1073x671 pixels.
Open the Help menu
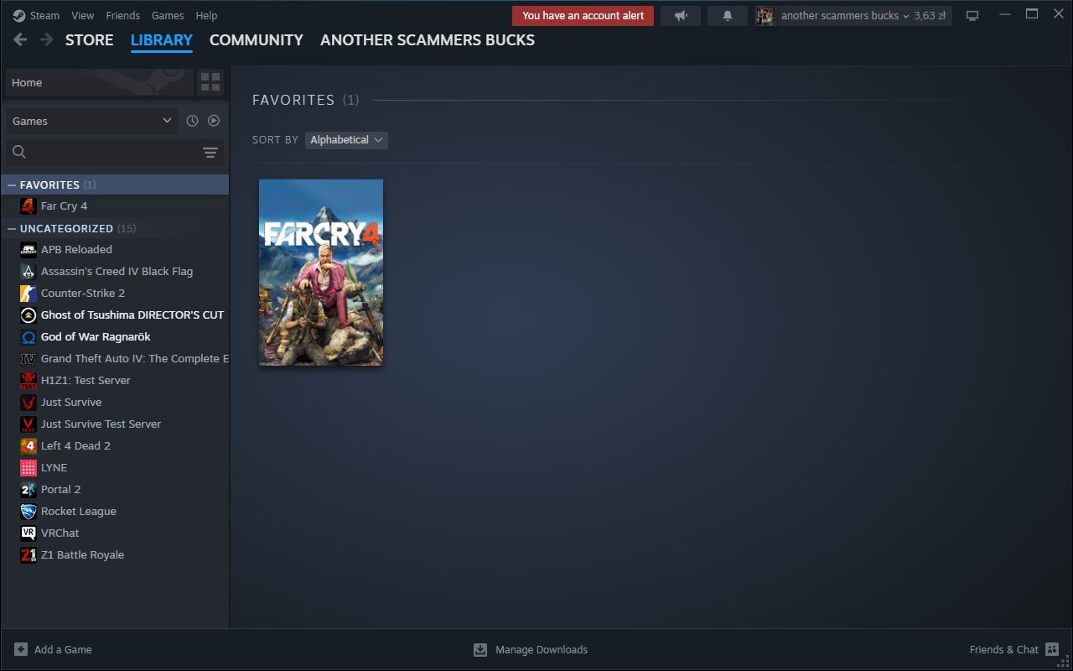(206, 16)
